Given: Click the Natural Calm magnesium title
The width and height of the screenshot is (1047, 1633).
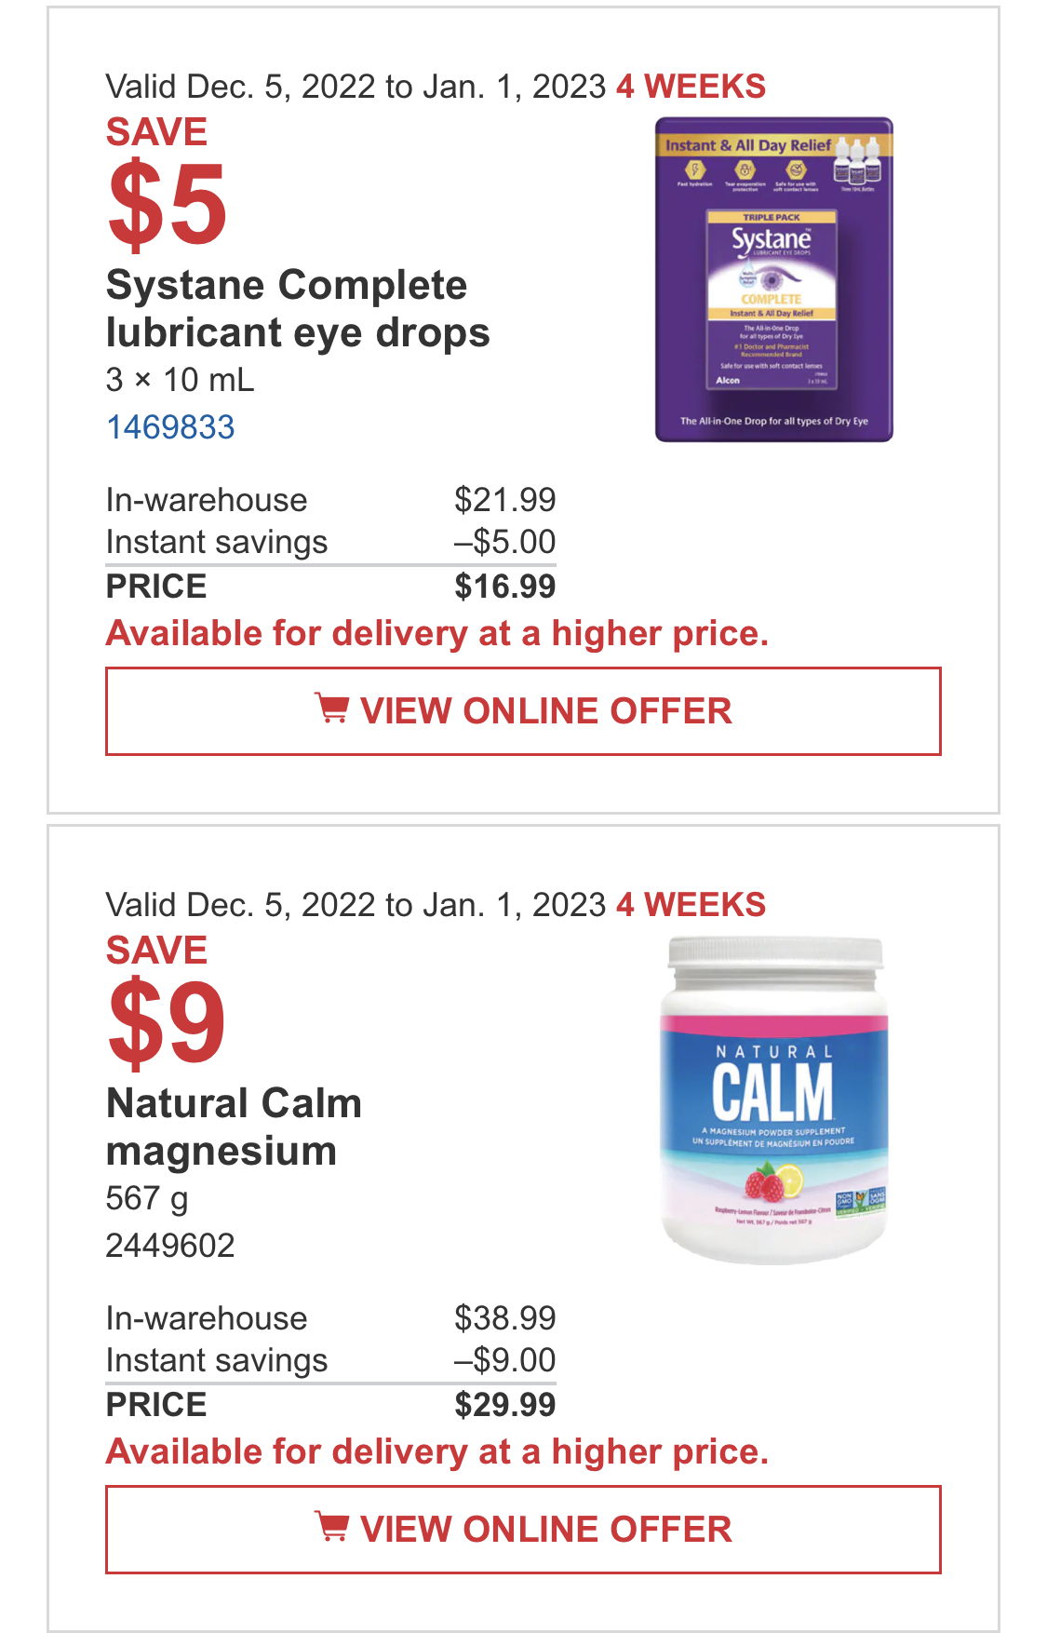Looking at the screenshot, I should 234,1127.
